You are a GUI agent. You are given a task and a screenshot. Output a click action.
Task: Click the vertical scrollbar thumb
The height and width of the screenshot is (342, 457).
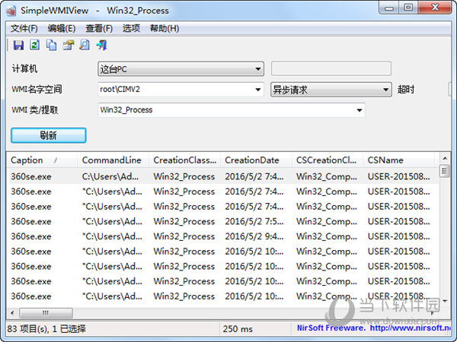pos(445,171)
